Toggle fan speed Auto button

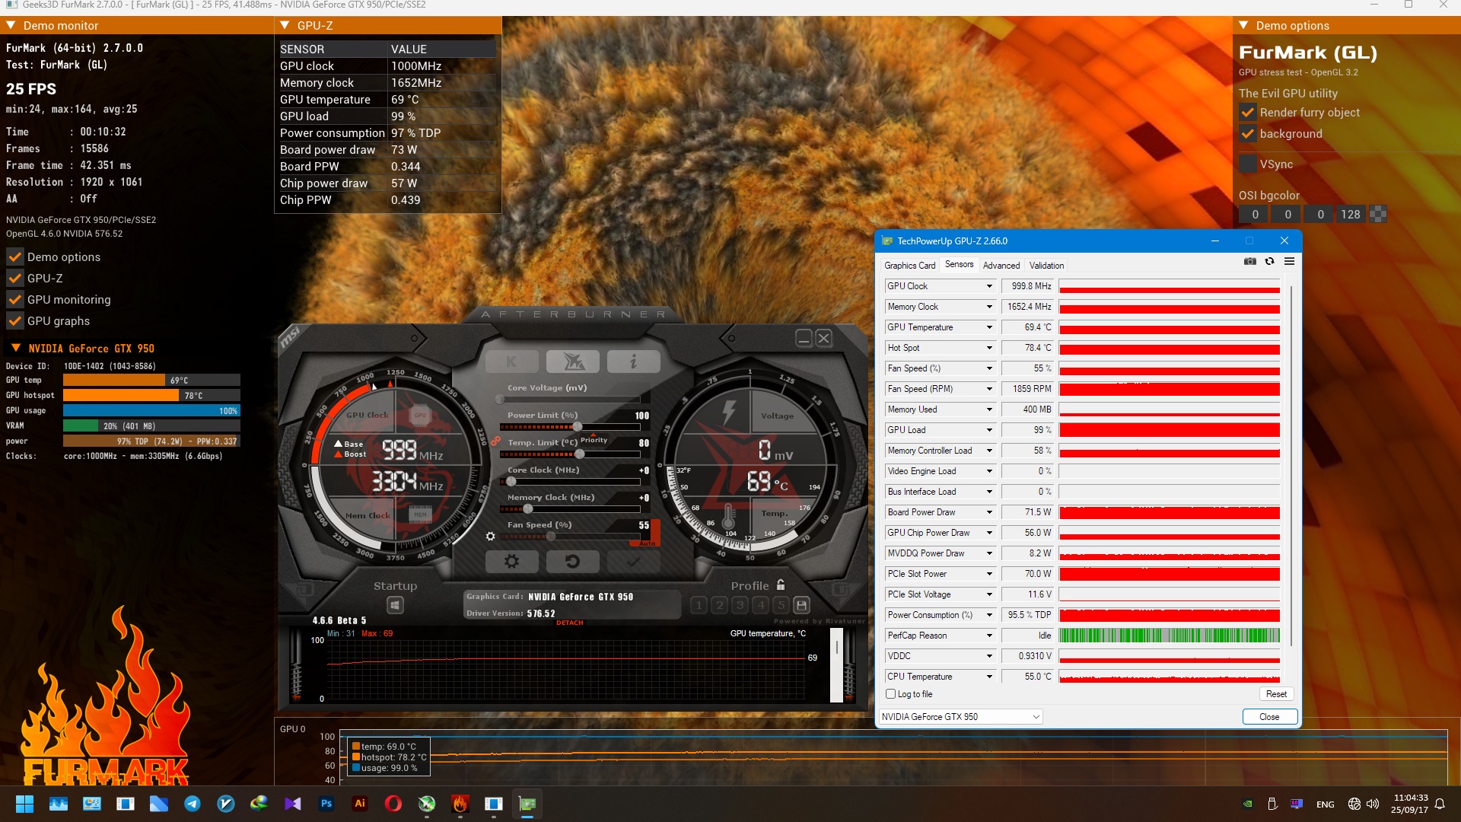tap(647, 543)
